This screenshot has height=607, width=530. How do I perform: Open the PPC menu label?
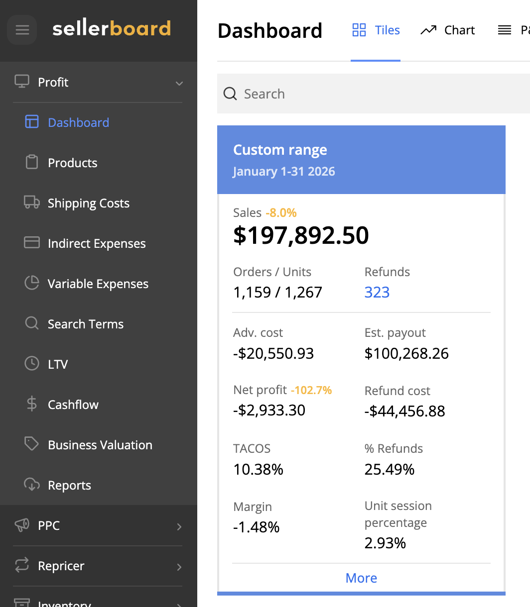point(49,525)
